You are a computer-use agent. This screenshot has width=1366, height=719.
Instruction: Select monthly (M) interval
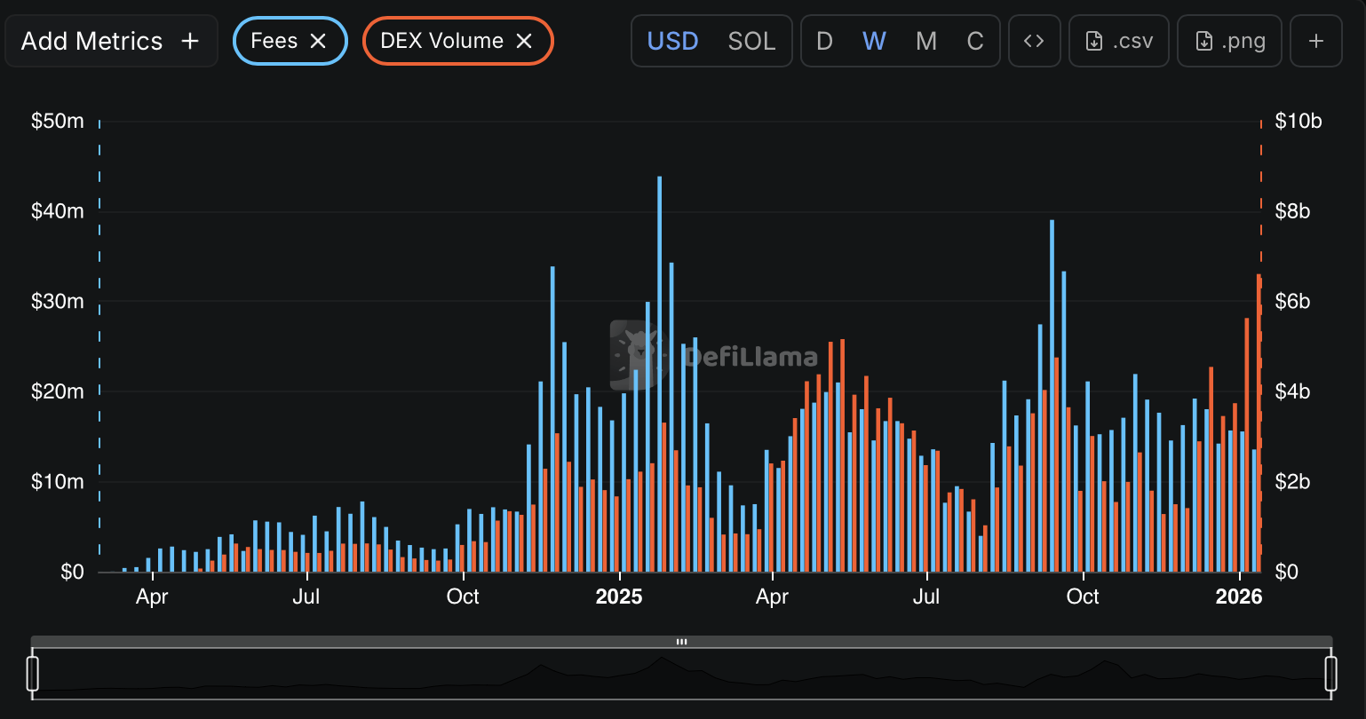point(926,41)
